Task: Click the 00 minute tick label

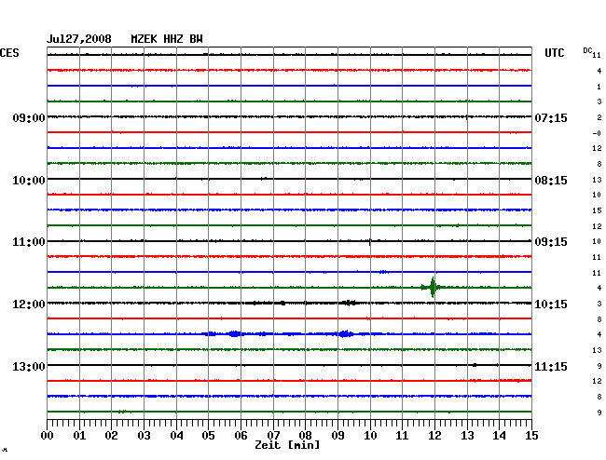Action: pos(48,435)
